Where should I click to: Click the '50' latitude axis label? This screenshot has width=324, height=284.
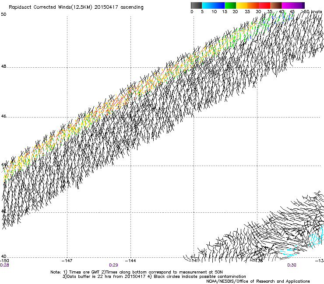click(x=4, y=14)
